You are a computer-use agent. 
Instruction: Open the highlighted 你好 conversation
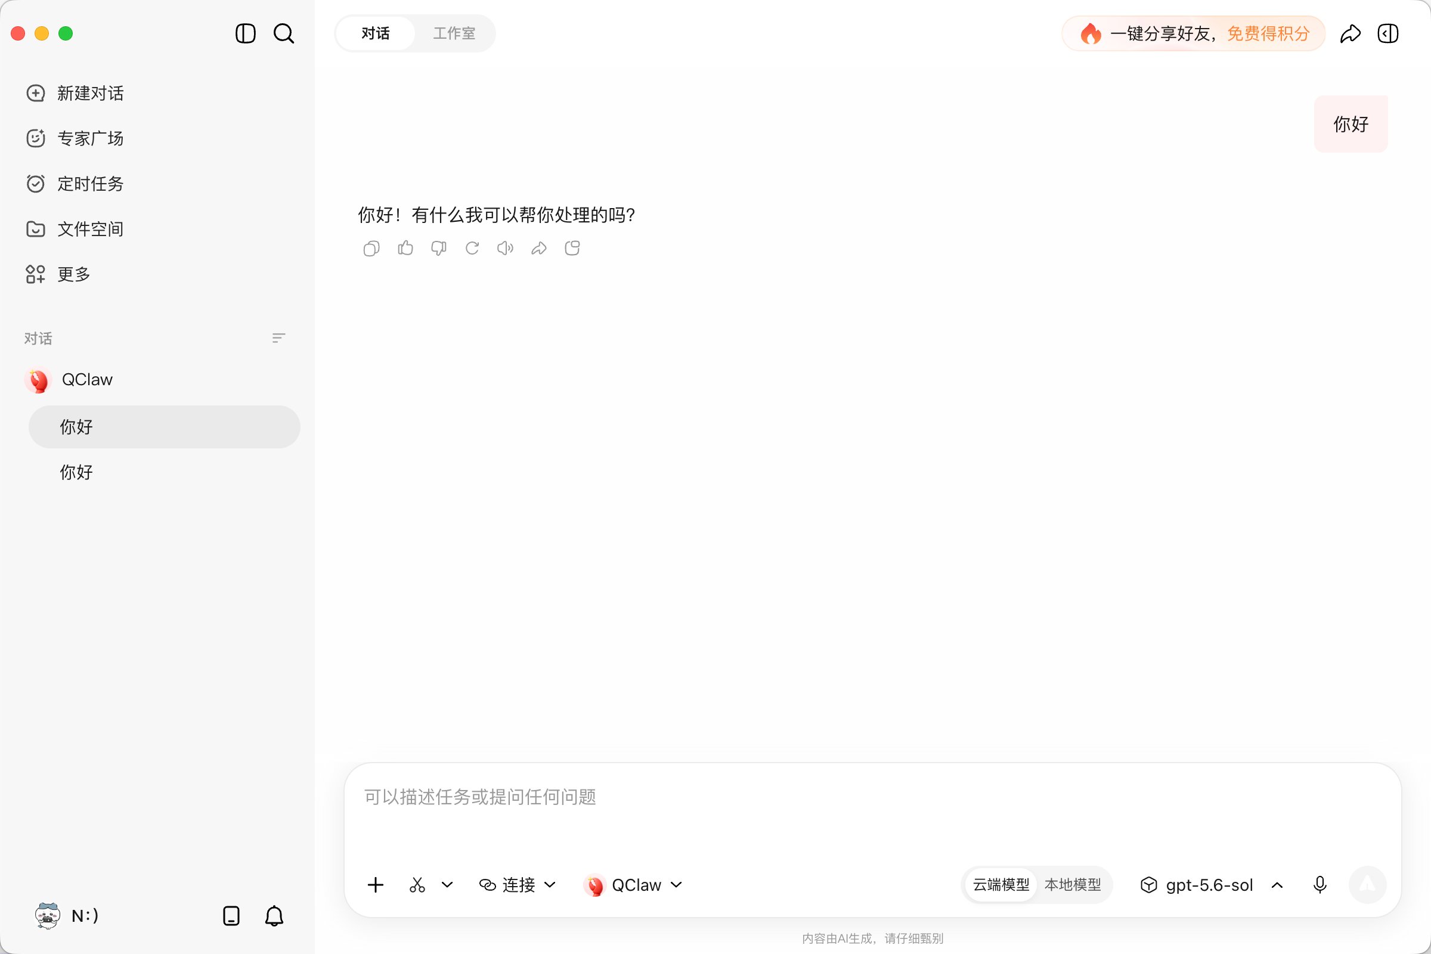click(x=165, y=427)
